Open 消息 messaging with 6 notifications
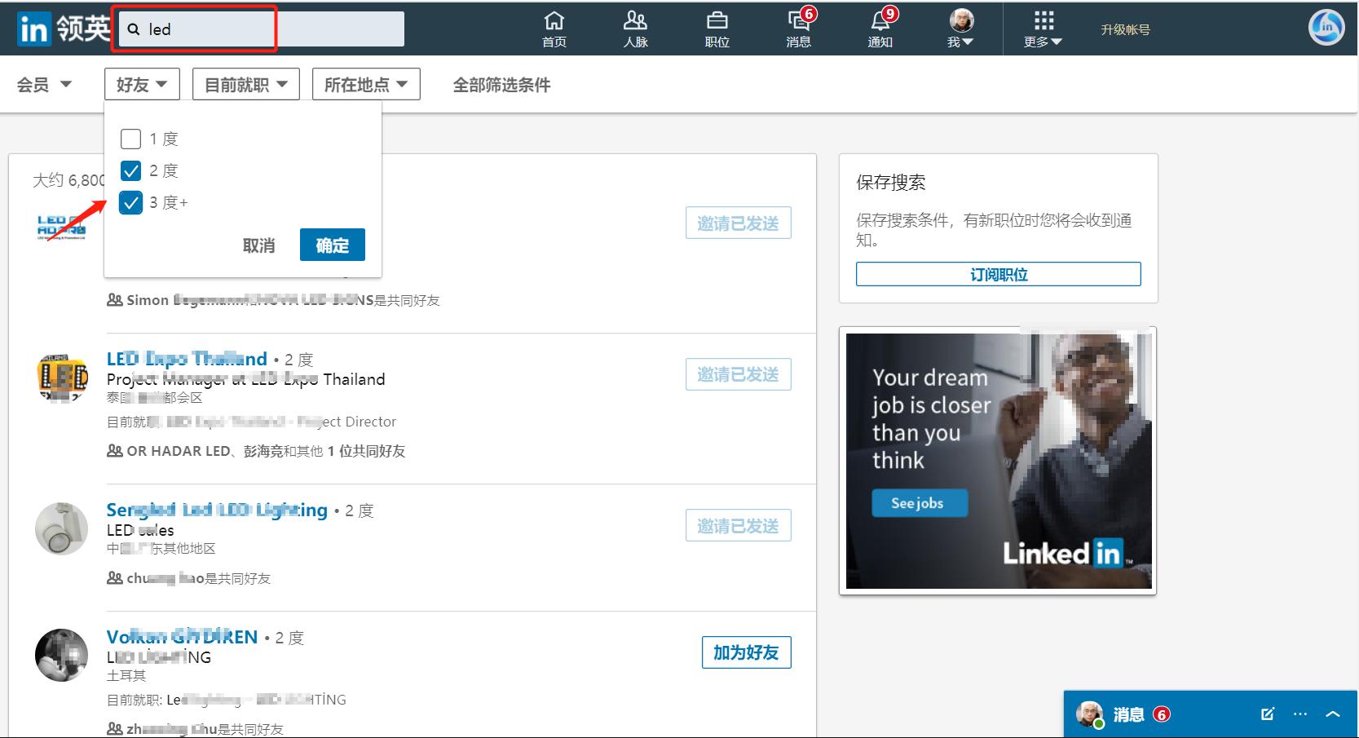This screenshot has height=738, width=1359. tap(798, 27)
